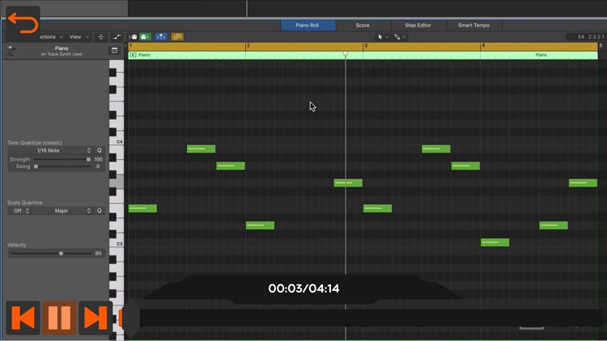Screen dimensions: 607x341
Task: Click bar 4 in the ruler
Action: pyautogui.click(x=482, y=45)
